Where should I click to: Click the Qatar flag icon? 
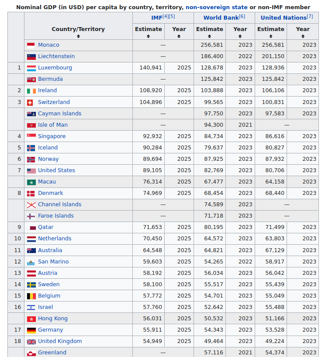coord(31,228)
